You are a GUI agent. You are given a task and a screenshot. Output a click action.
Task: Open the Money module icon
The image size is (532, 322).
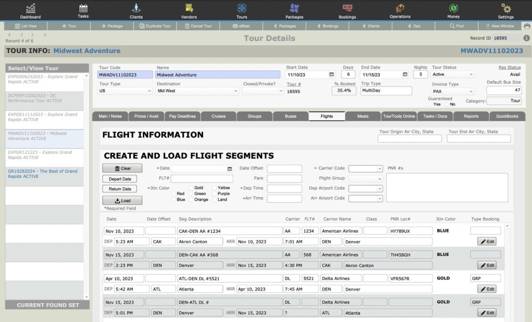pos(453,9)
